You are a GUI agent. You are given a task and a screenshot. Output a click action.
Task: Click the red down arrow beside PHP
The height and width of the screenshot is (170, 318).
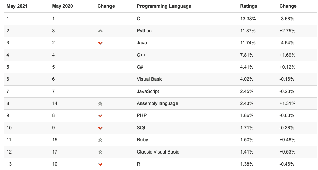coord(100,116)
